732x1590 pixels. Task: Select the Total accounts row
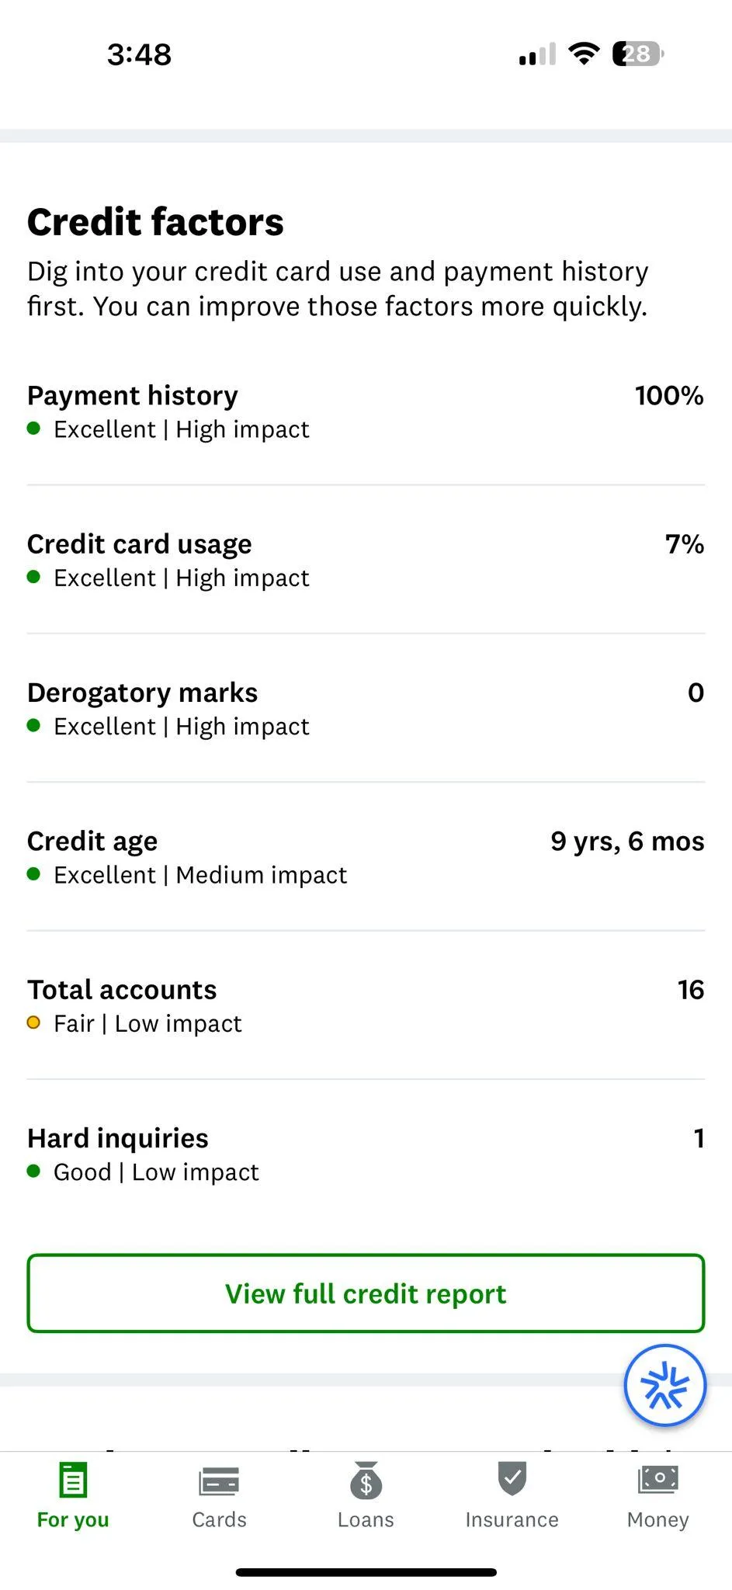tap(366, 1005)
